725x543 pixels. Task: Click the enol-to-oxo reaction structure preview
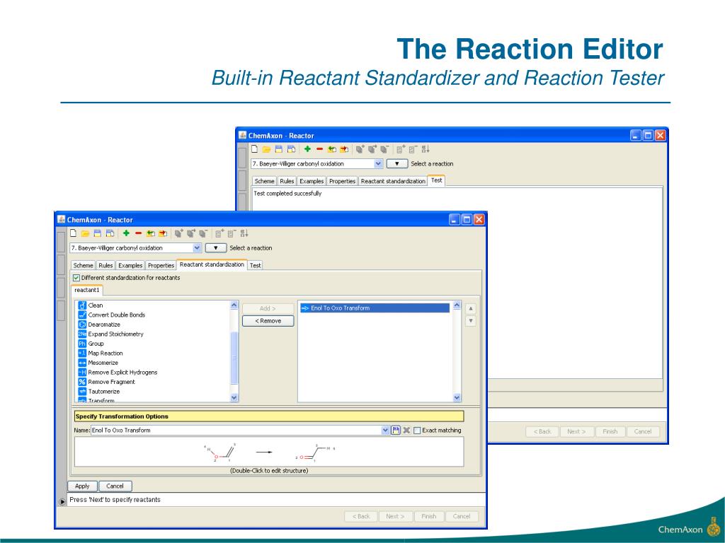point(269,452)
